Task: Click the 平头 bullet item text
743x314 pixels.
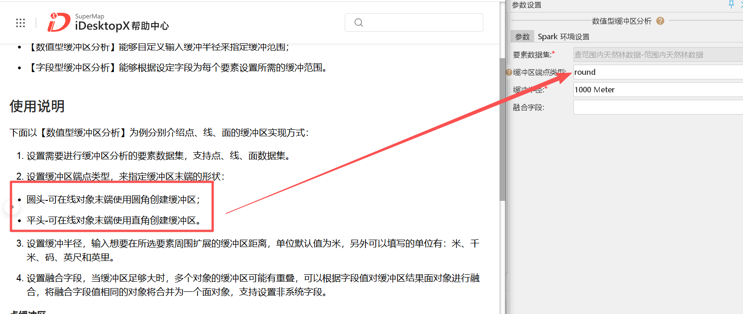Action: click(x=113, y=220)
